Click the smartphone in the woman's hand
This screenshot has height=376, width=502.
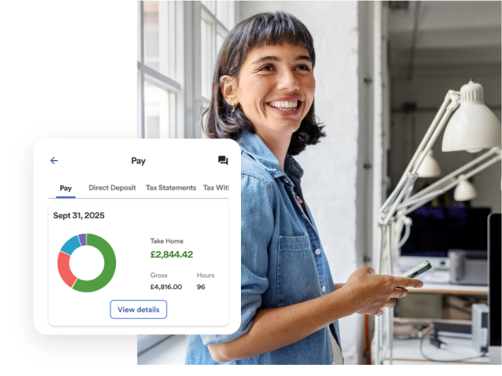click(x=418, y=270)
